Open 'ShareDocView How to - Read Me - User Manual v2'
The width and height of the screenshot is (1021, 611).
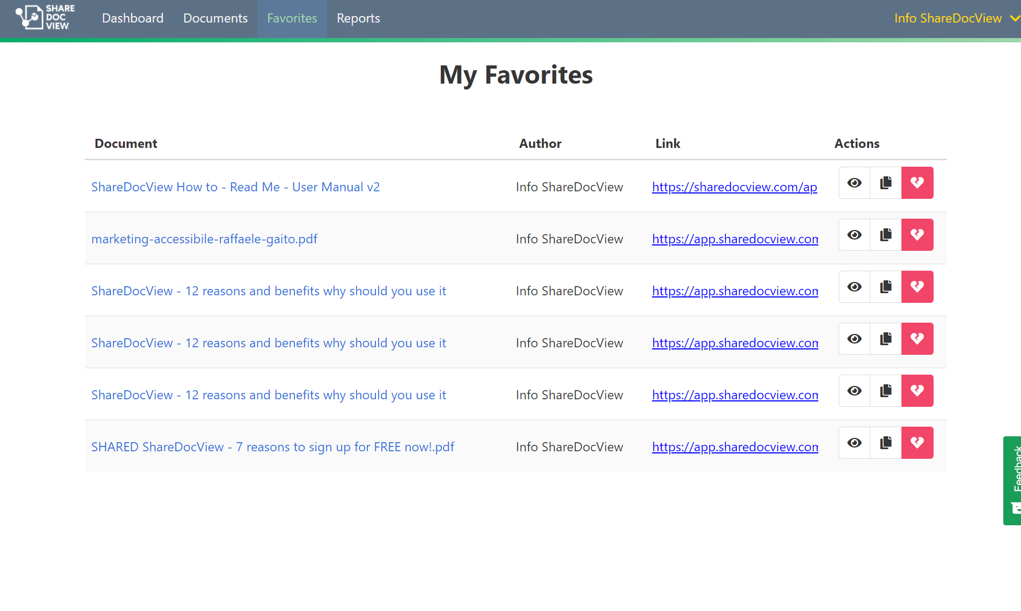click(235, 187)
